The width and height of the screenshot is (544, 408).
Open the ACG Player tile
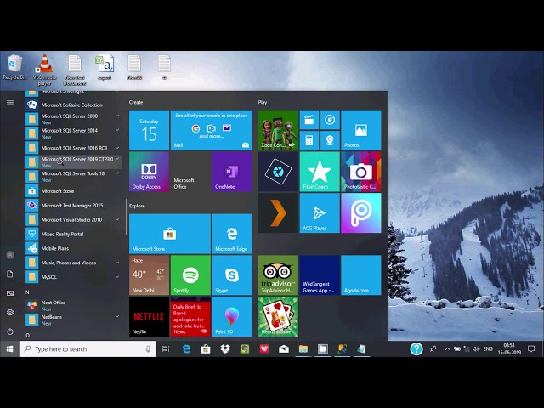pos(320,212)
